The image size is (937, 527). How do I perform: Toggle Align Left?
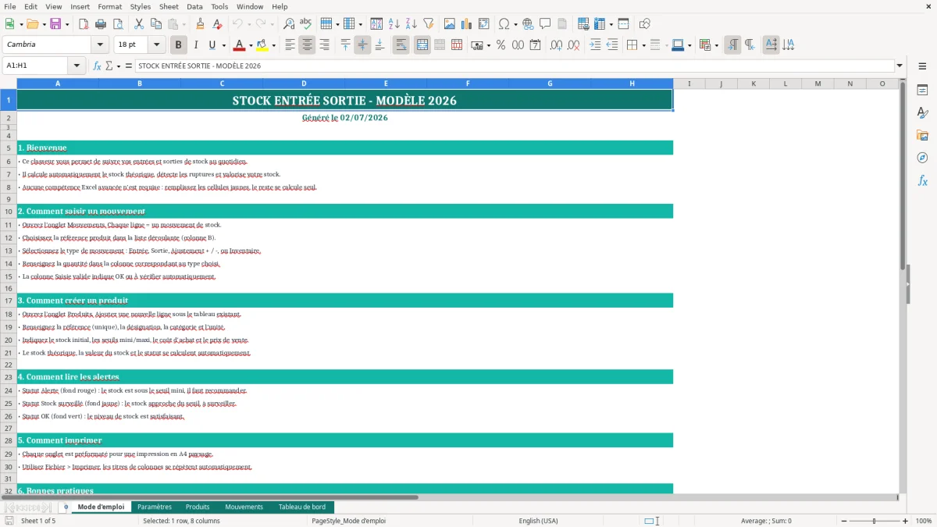[x=290, y=45]
